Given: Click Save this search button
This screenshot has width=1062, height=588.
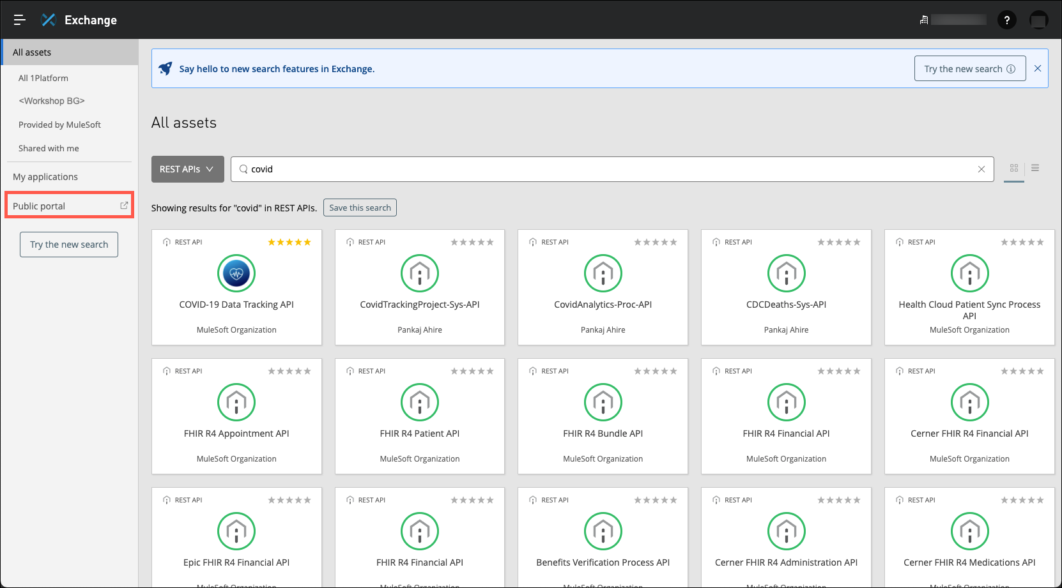Looking at the screenshot, I should (360, 207).
